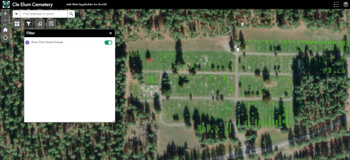
Task: Click the Show Only Vacant Graves label
Action: click(47, 42)
